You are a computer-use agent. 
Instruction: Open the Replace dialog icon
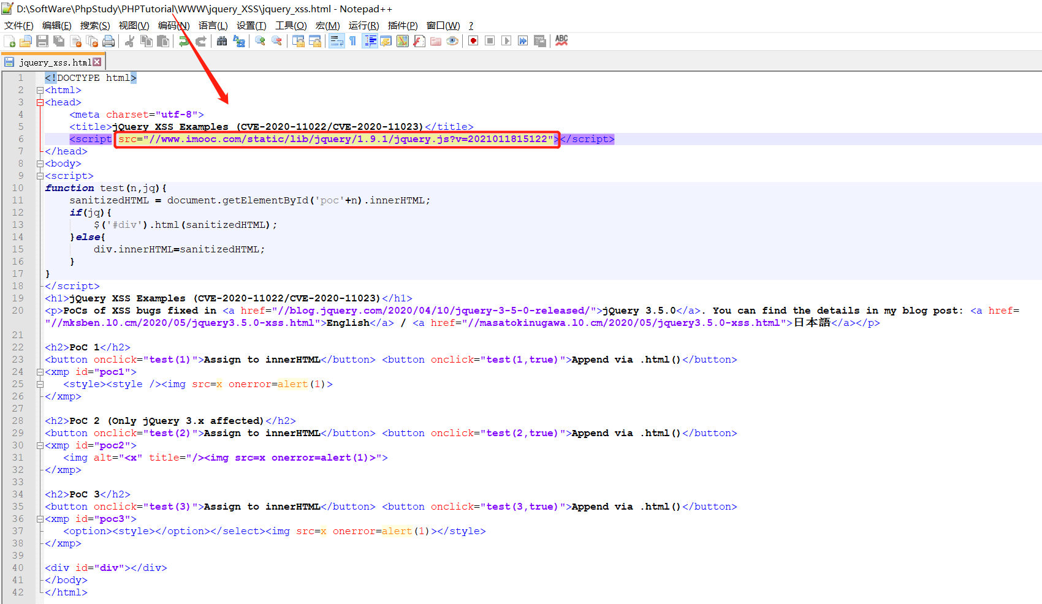tap(239, 41)
